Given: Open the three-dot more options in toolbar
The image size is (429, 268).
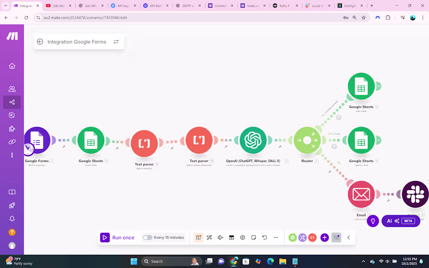Looking at the screenshot, I should (276, 237).
